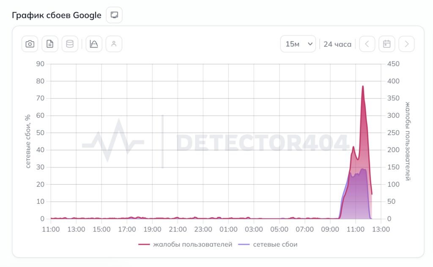Click the user person icon
The image size is (433, 267).
(114, 44)
